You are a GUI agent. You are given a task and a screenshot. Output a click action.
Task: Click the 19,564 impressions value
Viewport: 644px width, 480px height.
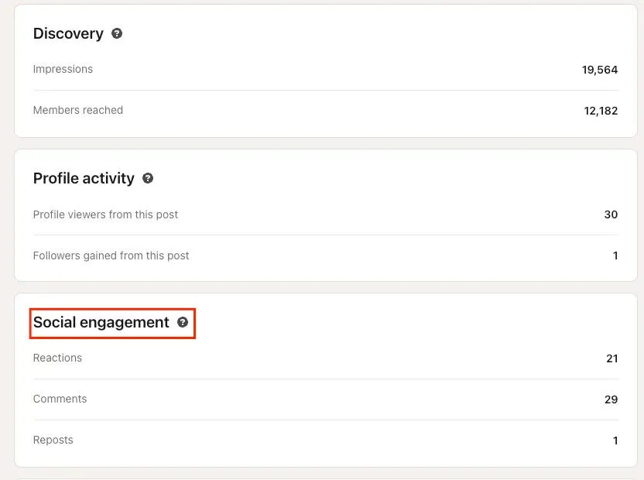[600, 69]
